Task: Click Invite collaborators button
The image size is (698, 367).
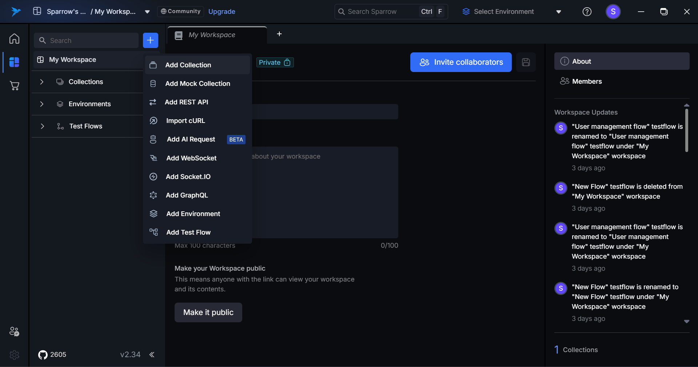Action: click(460, 62)
